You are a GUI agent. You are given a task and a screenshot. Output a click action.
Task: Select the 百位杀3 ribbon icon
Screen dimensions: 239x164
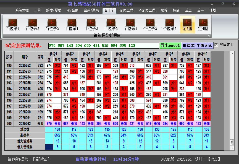point(52,24)
